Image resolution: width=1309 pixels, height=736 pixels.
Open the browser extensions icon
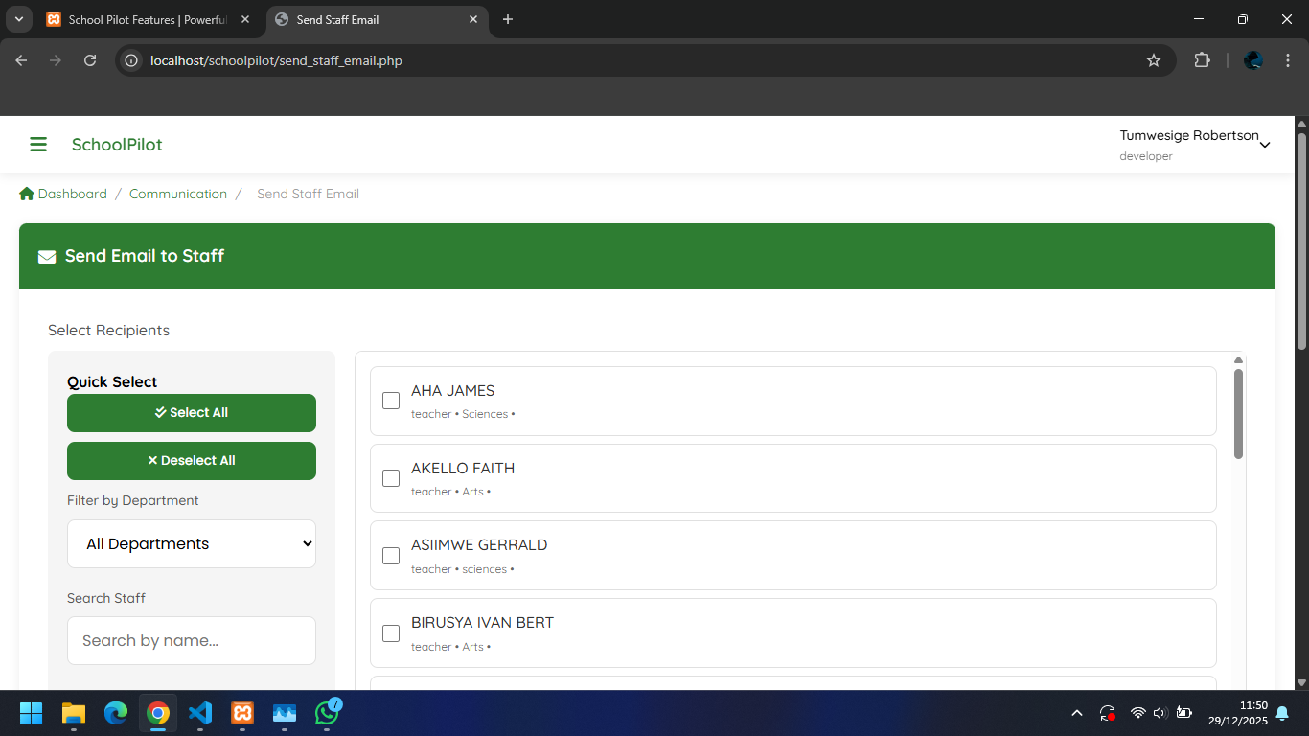pyautogui.click(x=1202, y=60)
